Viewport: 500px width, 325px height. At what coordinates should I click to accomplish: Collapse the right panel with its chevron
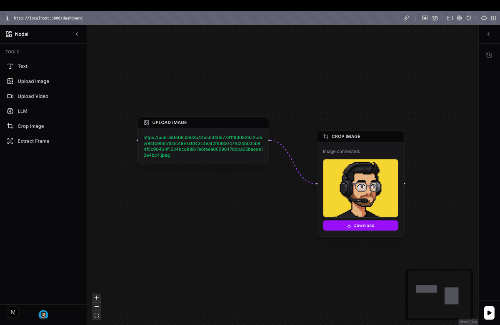pyautogui.click(x=488, y=34)
